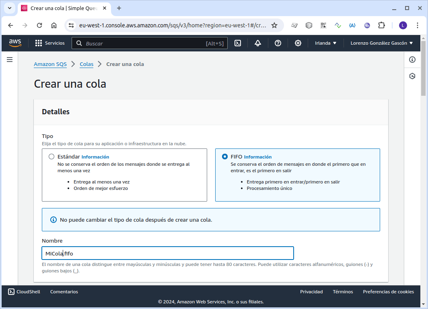Click the first eraser-like extension icon
Viewport: 428px width, 309px height.
point(294,25)
